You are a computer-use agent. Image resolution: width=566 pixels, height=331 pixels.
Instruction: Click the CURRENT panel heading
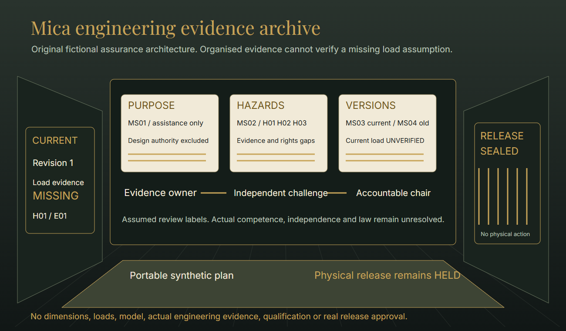[x=55, y=141]
